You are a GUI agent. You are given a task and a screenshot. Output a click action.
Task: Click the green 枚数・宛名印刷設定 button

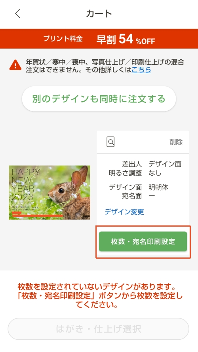coord(143,242)
